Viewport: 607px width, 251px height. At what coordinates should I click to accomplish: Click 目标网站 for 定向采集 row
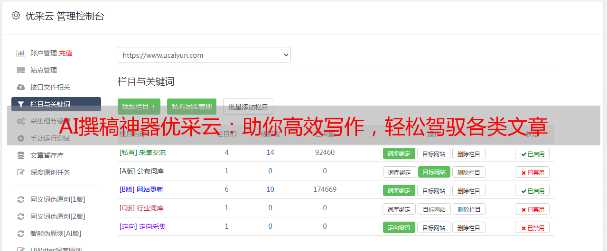(x=434, y=227)
